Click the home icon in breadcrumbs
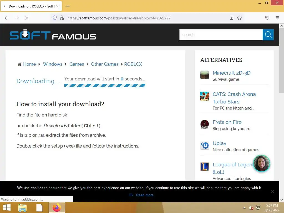The width and height of the screenshot is (284, 213). tap(20, 64)
